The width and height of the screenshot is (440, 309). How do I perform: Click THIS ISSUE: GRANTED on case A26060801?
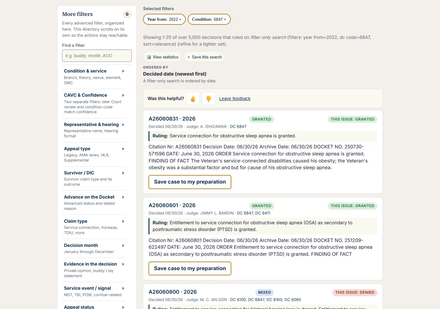click(x=353, y=206)
